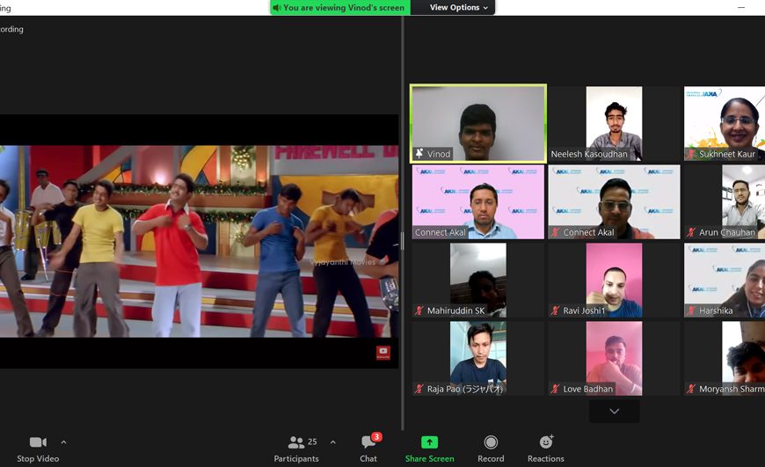Click speaker icon in green sharing banner

pos(277,7)
